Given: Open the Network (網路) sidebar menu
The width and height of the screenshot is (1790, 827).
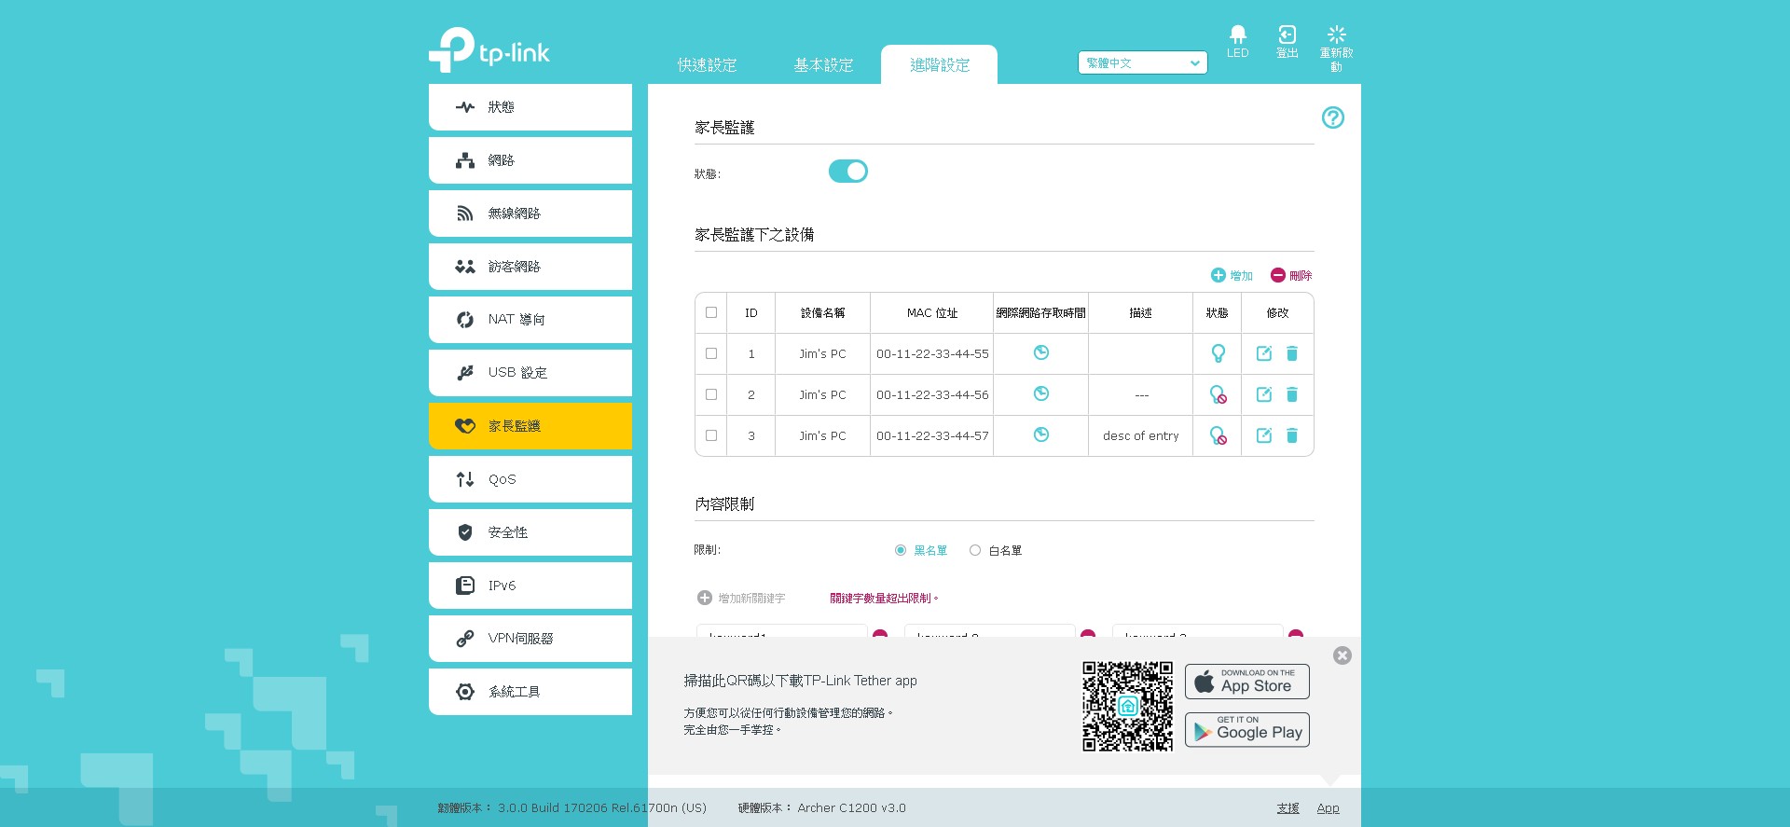Looking at the screenshot, I should (x=530, y=160).
